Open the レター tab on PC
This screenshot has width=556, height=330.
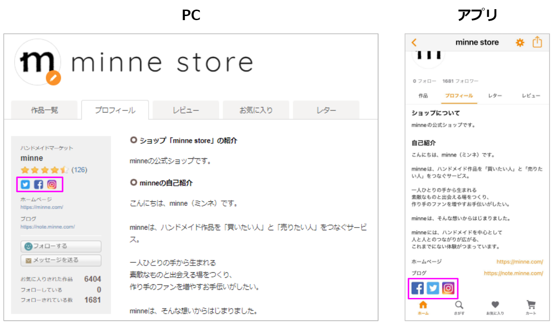(326, 110)
